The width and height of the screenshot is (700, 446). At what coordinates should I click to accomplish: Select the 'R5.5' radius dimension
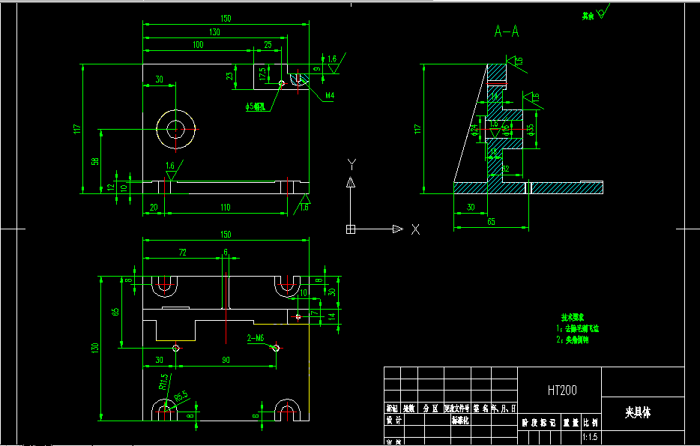point(181,396)
